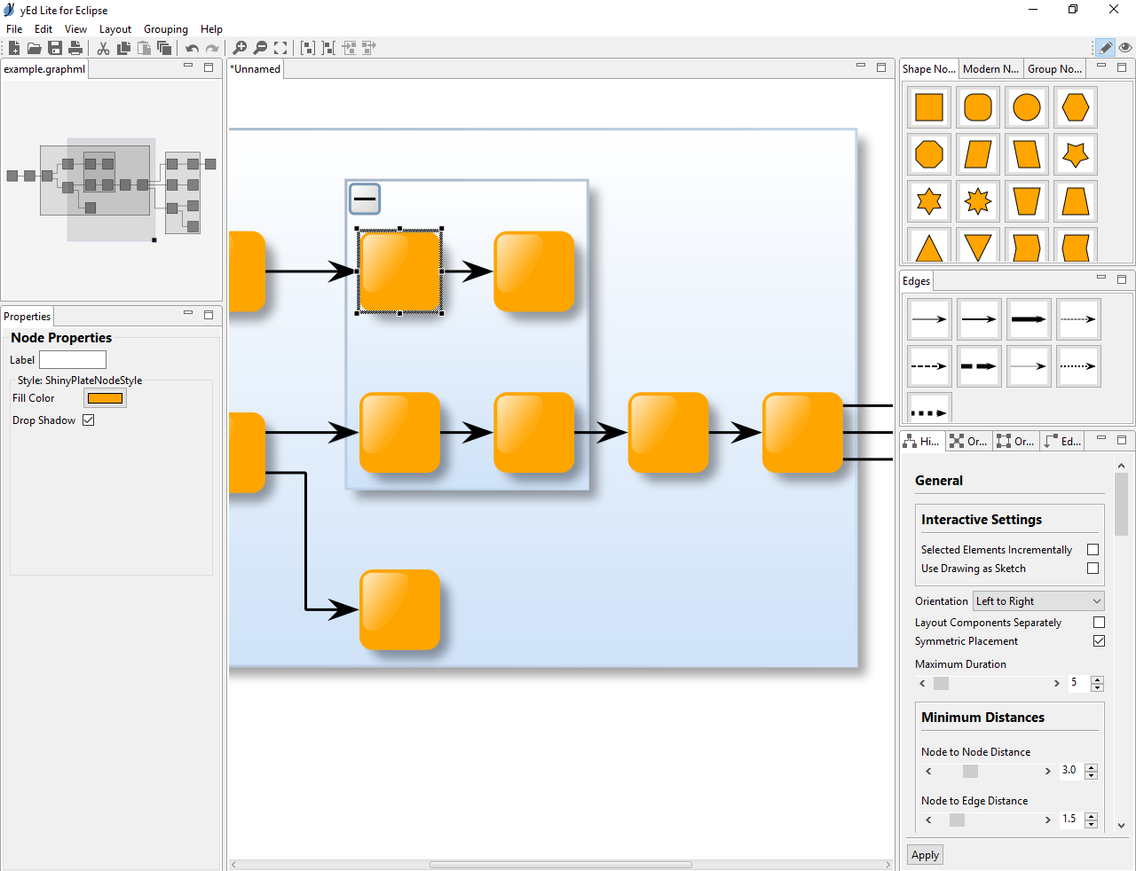Click the Undo arrow icon
The height and width of the screenshot is (871, 1136).
click(192, 48)
